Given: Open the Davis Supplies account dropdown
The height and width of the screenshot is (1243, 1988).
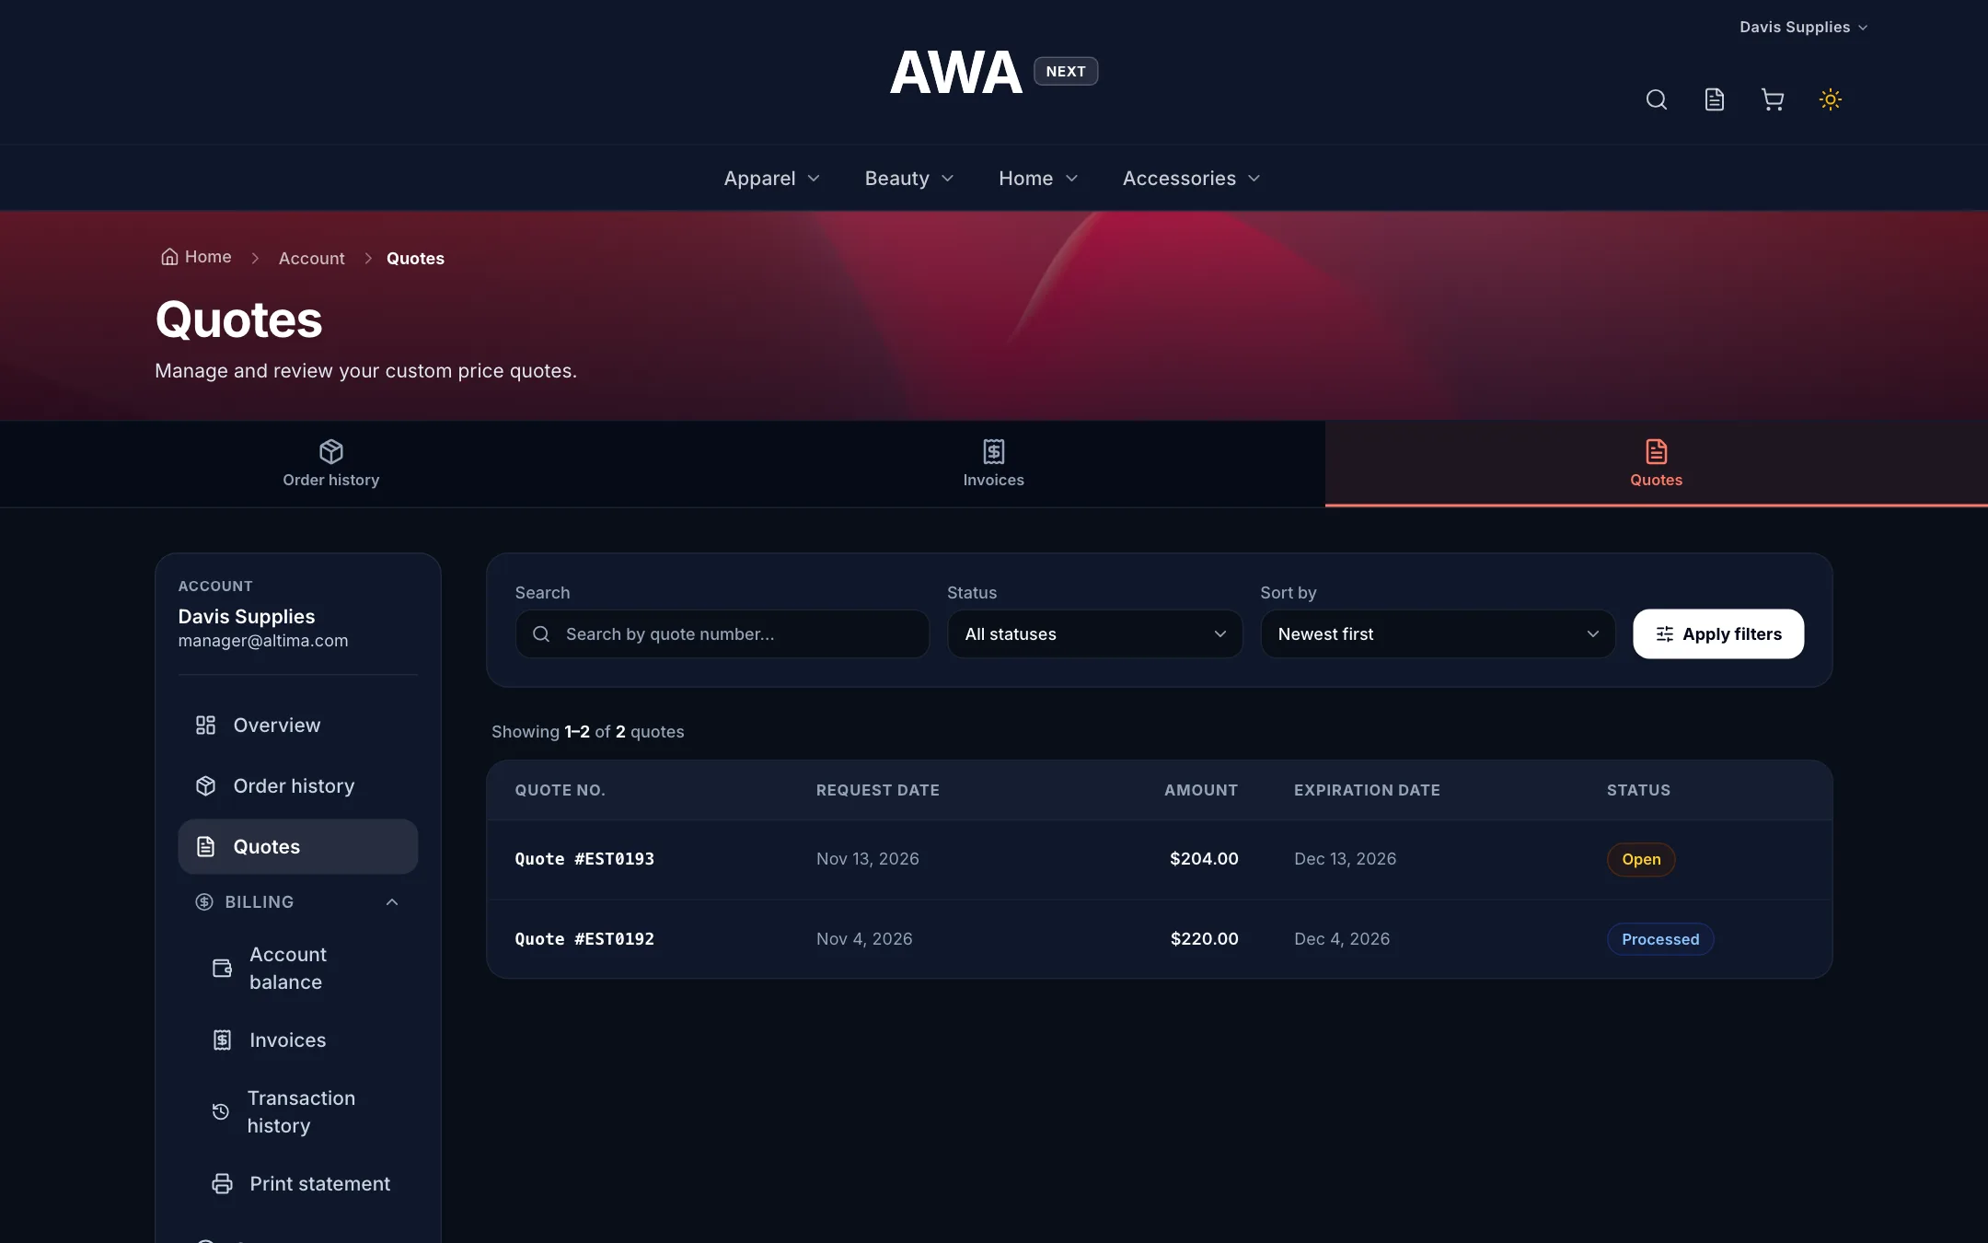Looking at the screenshot, I should (x=1803, y=28).
